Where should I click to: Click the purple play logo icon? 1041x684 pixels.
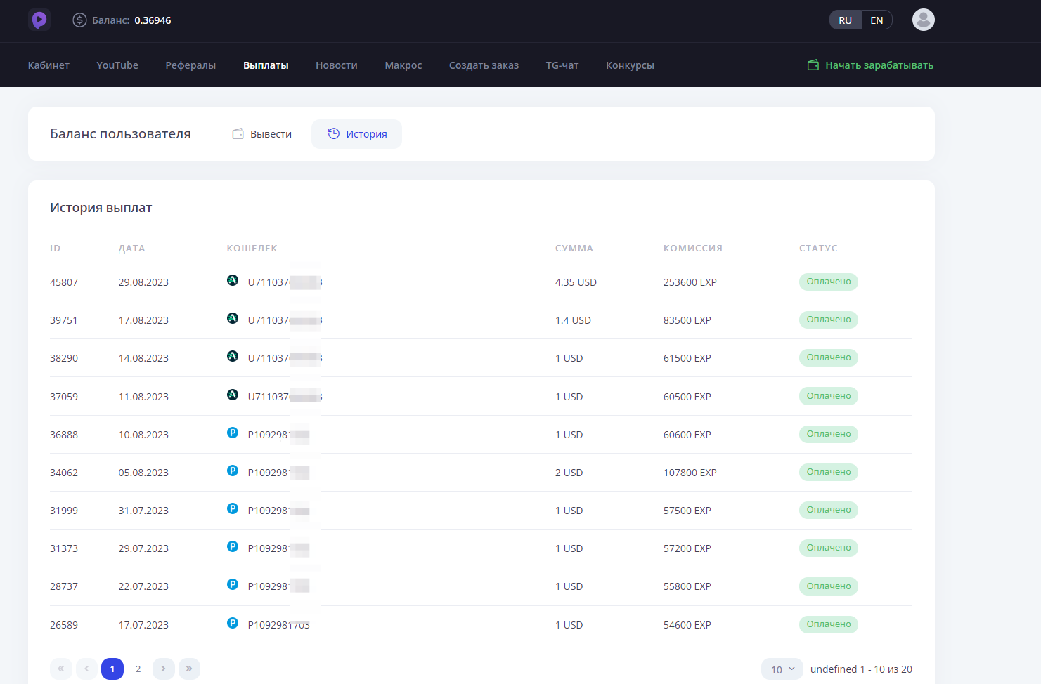[39, 20]
